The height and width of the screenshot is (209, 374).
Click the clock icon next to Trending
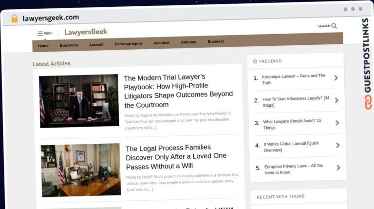[255, 61]
